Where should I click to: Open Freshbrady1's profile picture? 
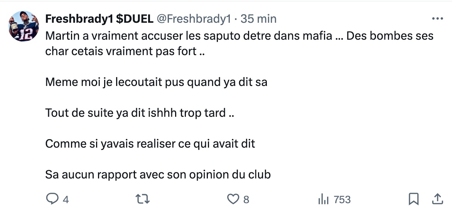[24, 26]
